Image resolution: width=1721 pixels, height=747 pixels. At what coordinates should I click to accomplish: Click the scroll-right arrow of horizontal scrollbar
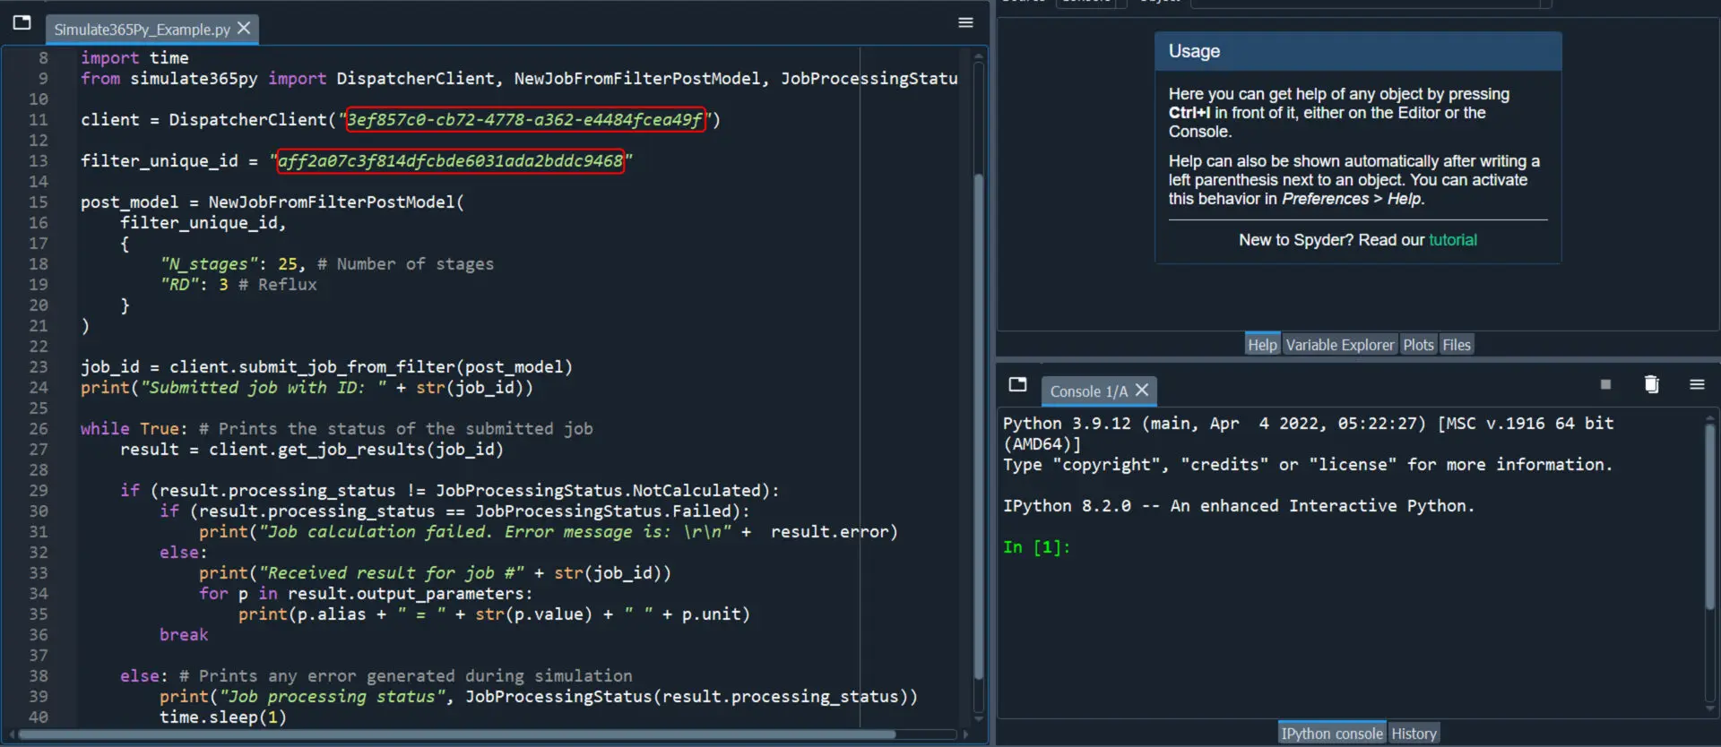pos(965,734)
